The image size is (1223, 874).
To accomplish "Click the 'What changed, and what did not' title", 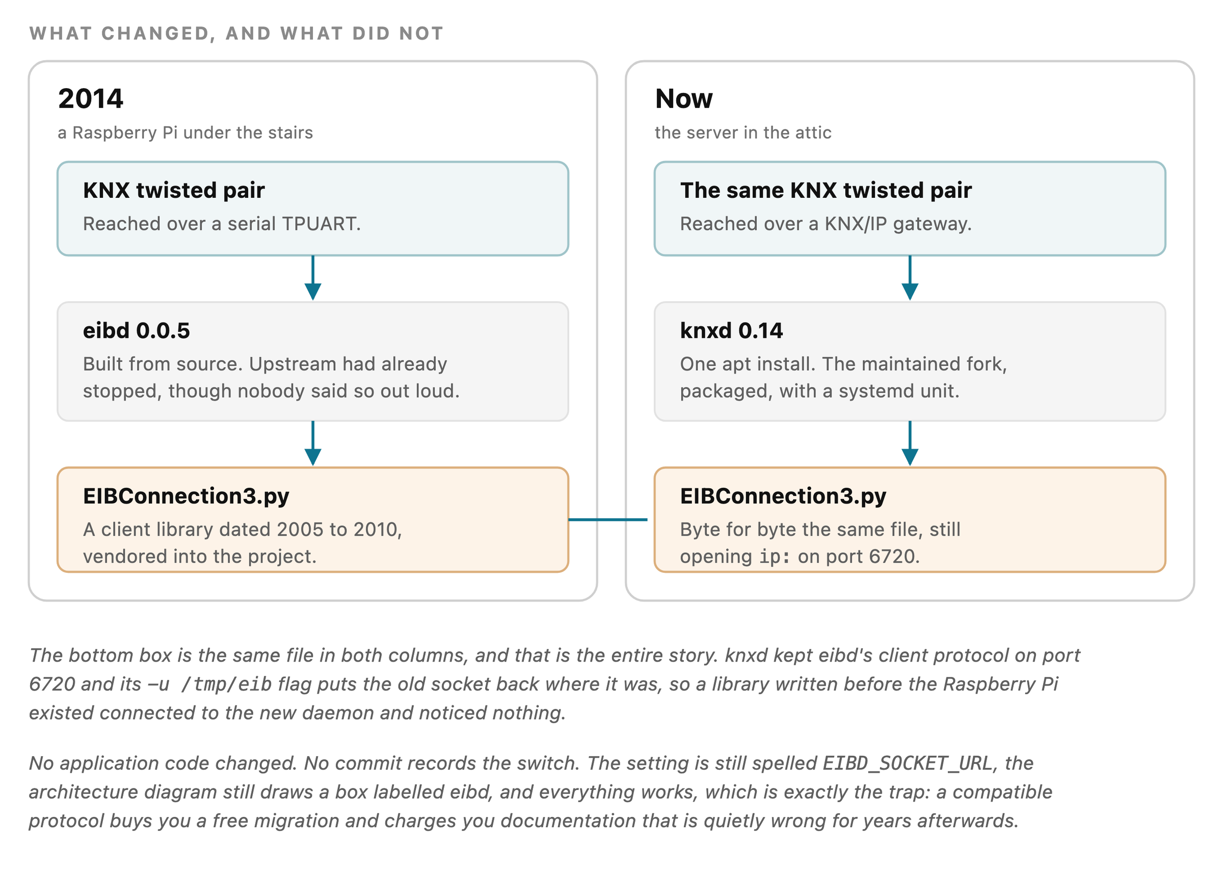I will 236,33.
